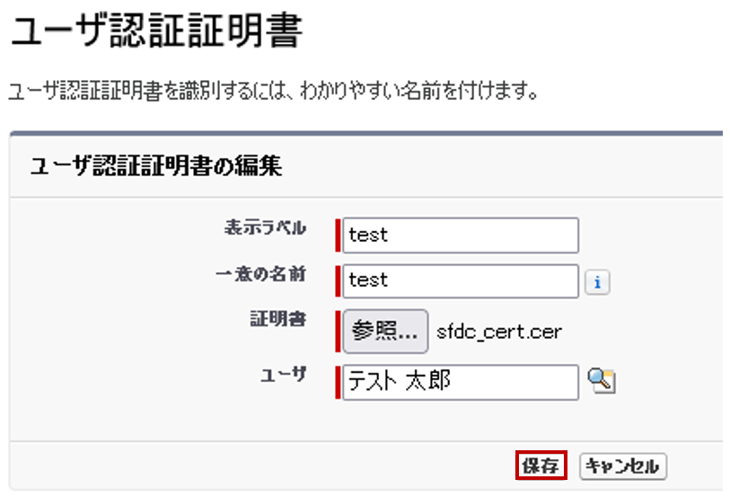Select the ユーザ field containing テスト 太郎
Image resolution: width=730 pixels, height=497 pixels.
coord(462,382)
